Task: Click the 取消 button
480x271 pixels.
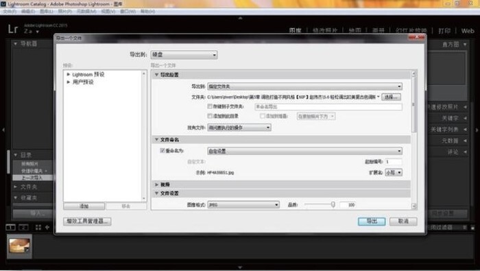Action: tap(403, 221)
